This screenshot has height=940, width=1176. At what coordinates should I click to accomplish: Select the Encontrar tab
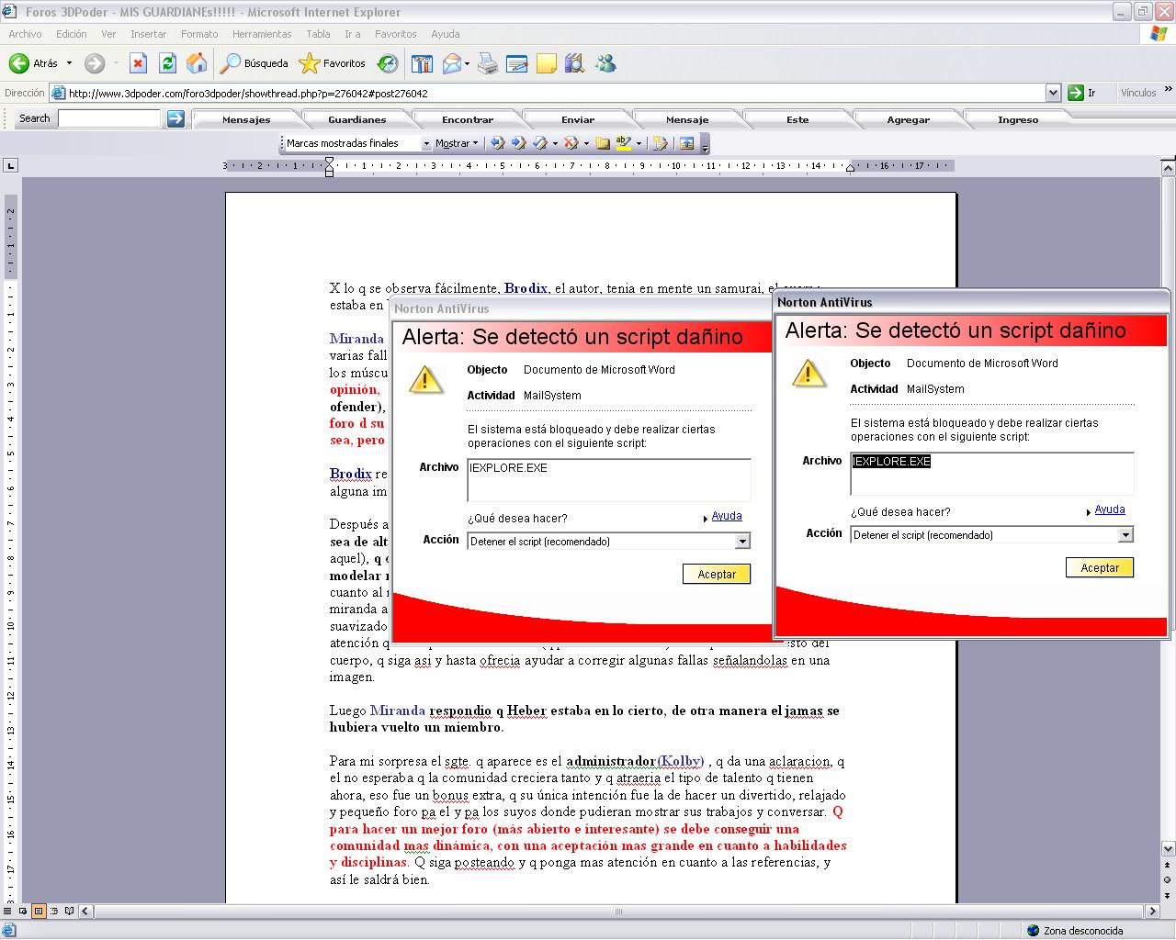(x=468, y=119)
